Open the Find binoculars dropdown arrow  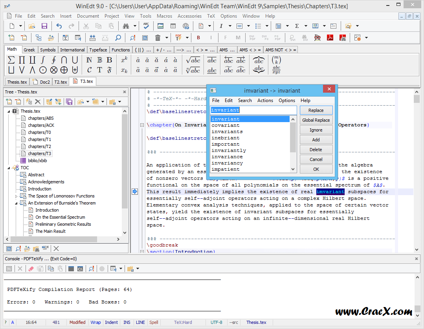[x=135, y=26]
